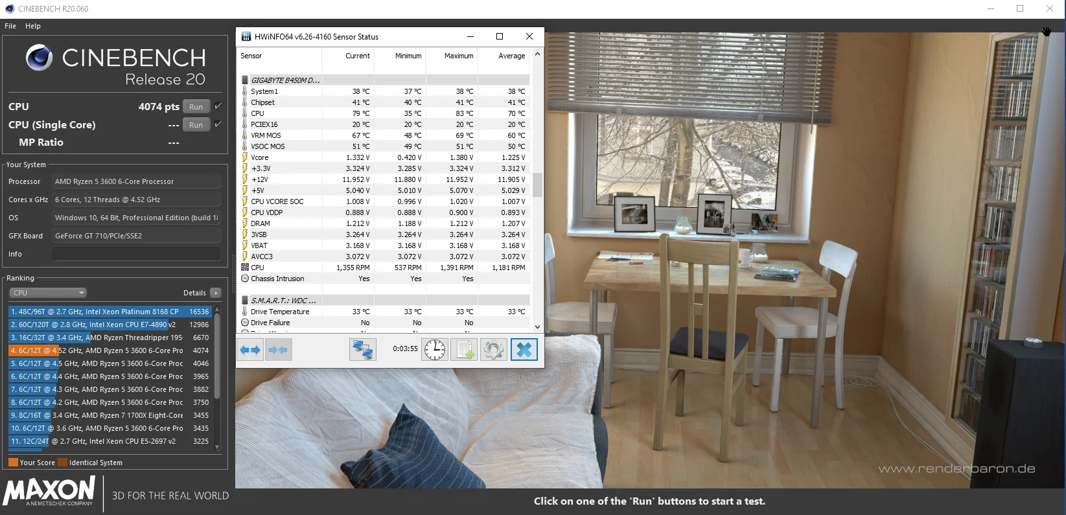Click the HWiNFO scrollbar down arrow

click(537, 327)
